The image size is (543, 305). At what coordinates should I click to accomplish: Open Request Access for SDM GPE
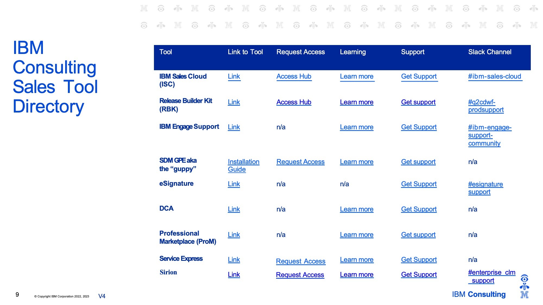(300, 162)
